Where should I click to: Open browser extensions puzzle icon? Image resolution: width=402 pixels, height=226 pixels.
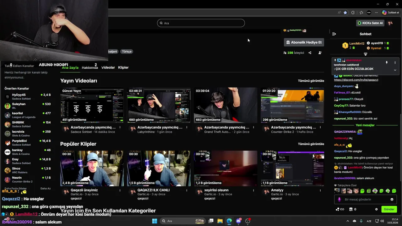tap(353, 13)
